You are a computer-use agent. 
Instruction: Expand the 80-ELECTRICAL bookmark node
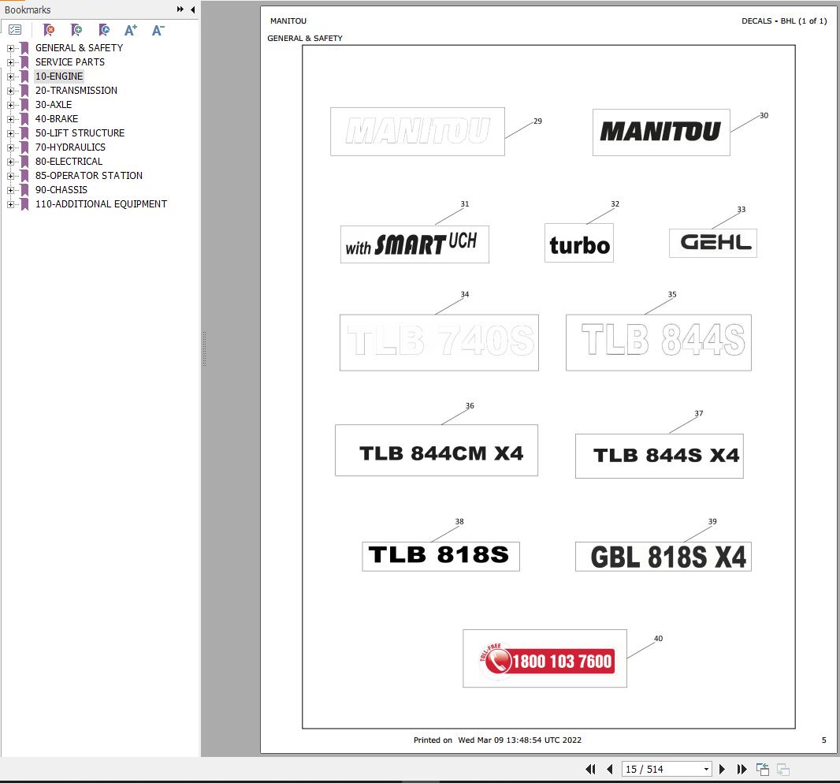(10, 162)
